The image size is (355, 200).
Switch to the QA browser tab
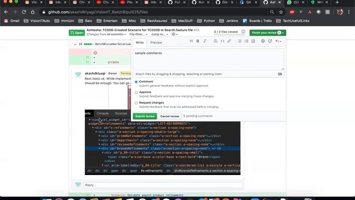[x=248, y=2]
